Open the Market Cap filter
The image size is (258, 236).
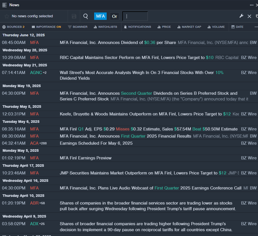(189, 27)
